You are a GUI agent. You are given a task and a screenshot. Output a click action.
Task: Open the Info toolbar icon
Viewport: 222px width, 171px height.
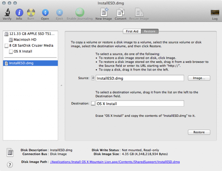(x=19, y=13)
